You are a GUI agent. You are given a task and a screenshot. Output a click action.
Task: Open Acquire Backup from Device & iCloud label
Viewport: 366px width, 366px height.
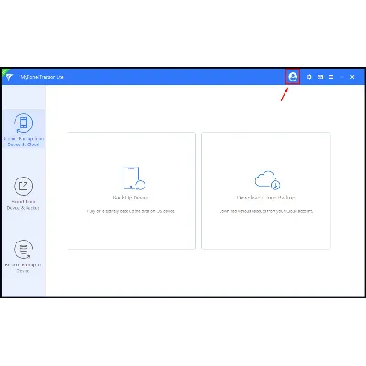(x=24, y=142)
